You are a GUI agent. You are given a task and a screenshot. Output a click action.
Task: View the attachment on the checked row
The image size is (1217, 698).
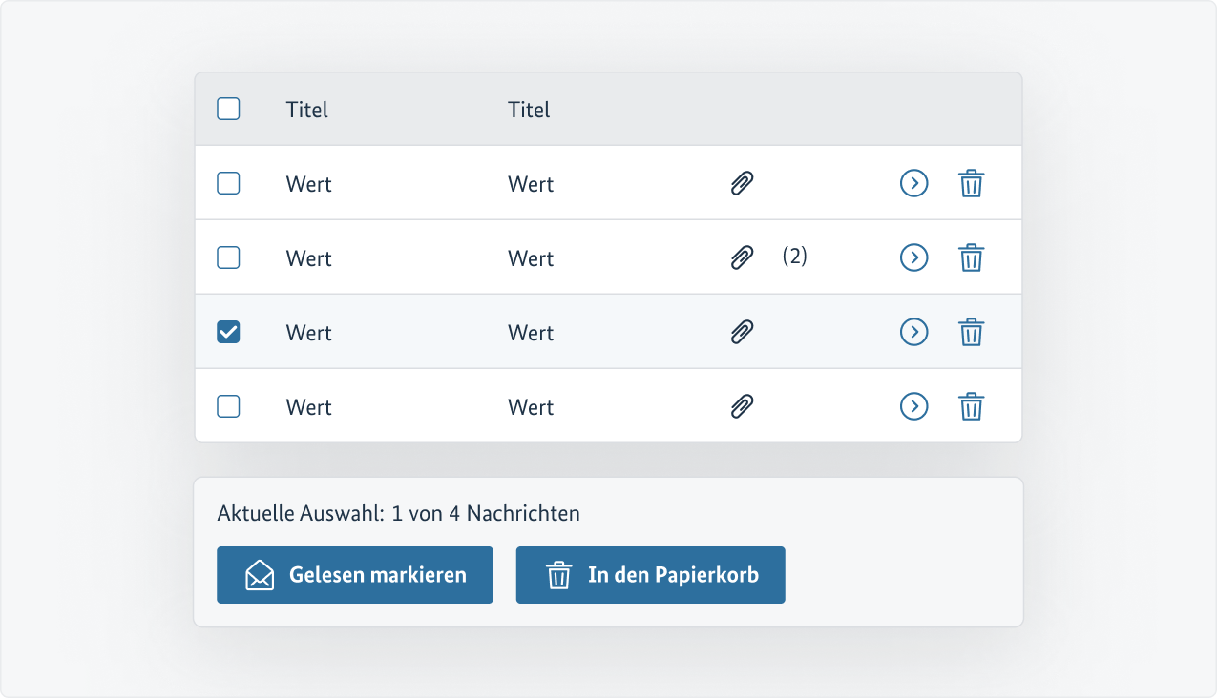[743, 331]
